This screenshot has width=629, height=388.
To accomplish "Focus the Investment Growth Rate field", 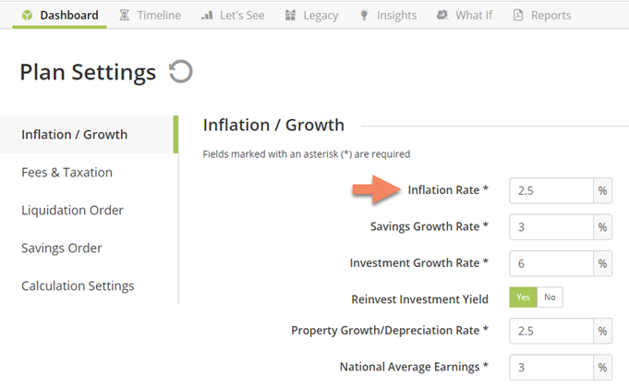I will (551, 263).
